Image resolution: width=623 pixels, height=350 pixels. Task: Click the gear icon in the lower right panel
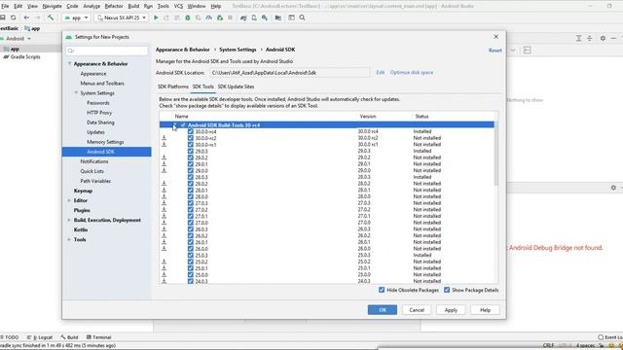[613, 188]
